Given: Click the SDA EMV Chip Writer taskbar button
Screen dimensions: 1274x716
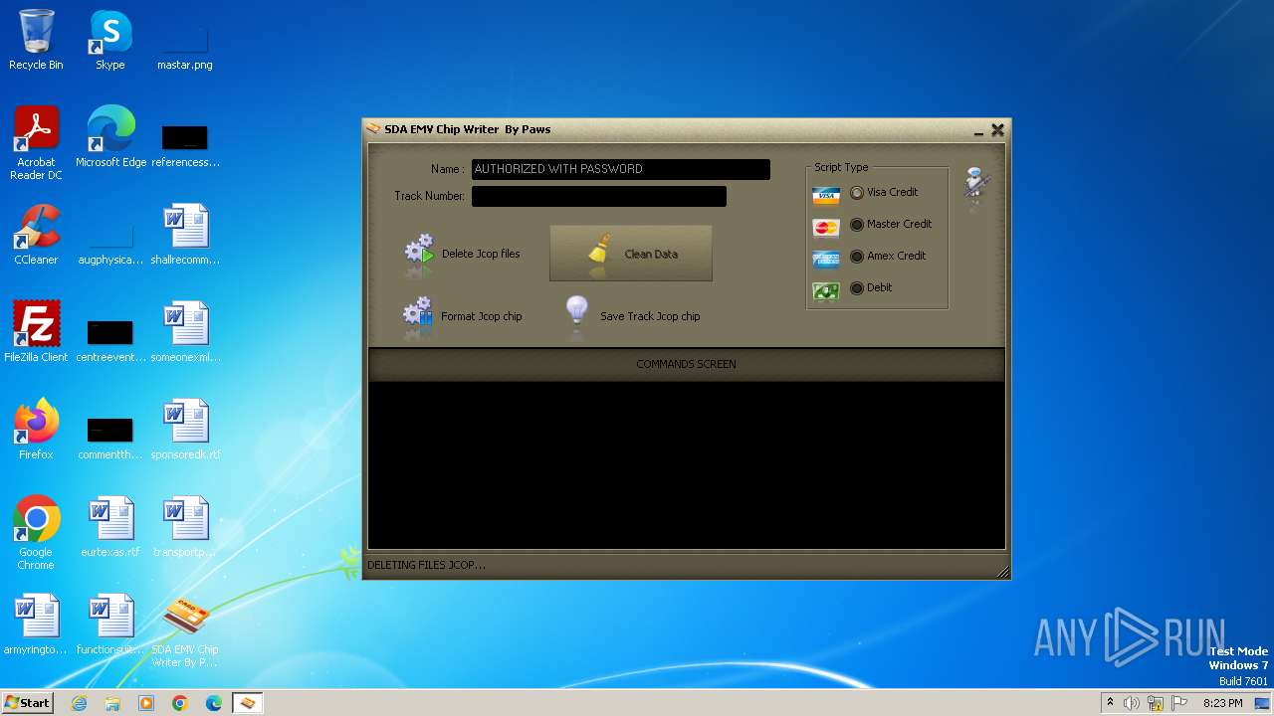Looking at the screenshot, I should click(247, 703).
